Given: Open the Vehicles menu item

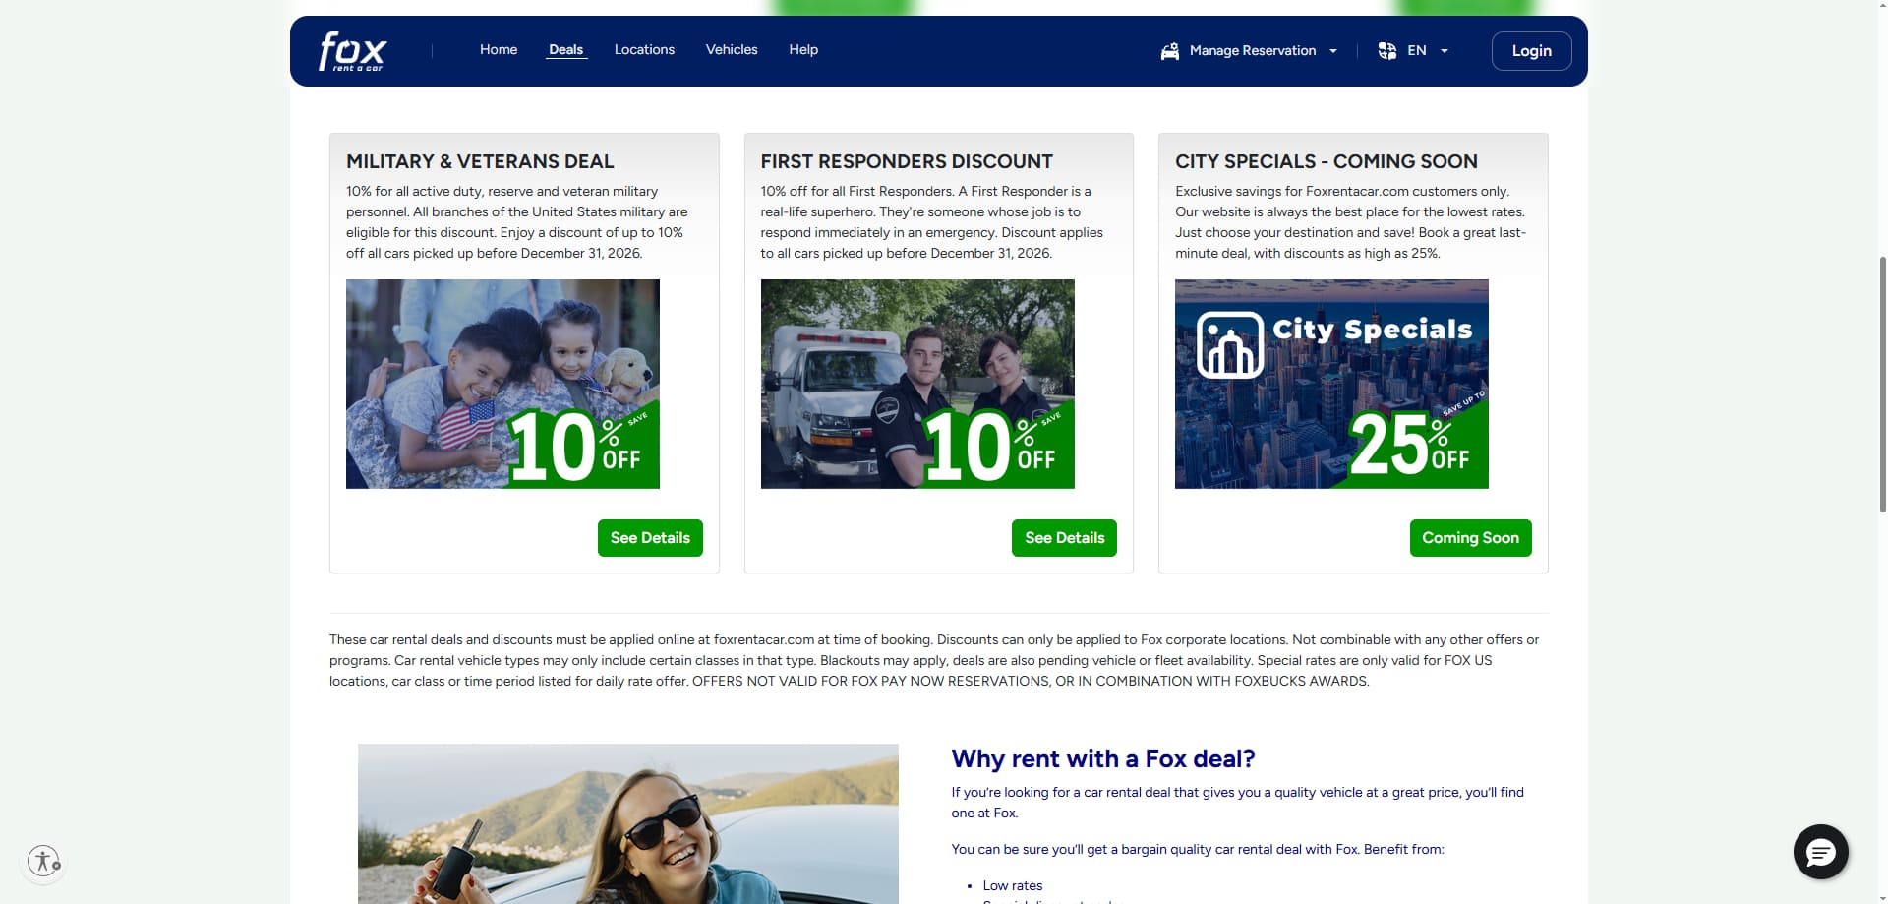Looking at the screenshot, I should [732, 49].
